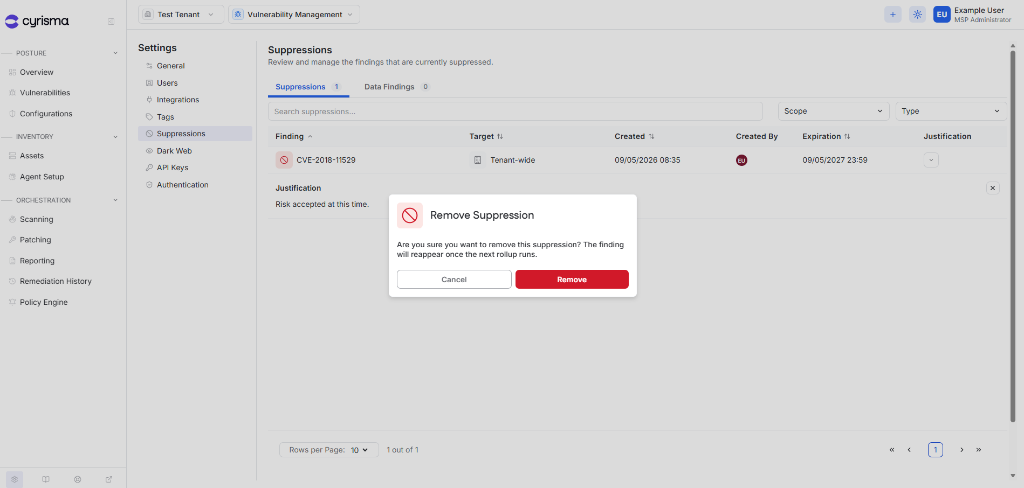Open the documentation book icon
1024x488 pixels.
coord(46,479)
